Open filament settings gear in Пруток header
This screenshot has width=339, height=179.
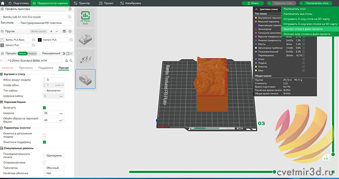click(70, 31)
